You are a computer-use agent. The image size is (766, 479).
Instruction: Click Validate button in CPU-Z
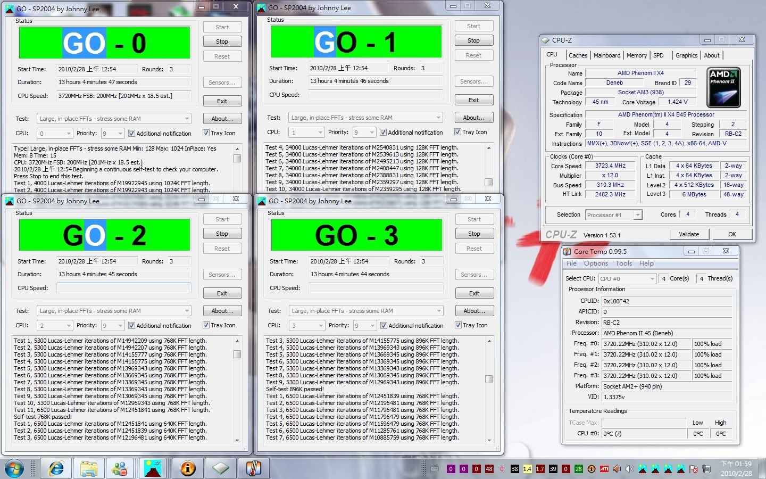[689, 234]
